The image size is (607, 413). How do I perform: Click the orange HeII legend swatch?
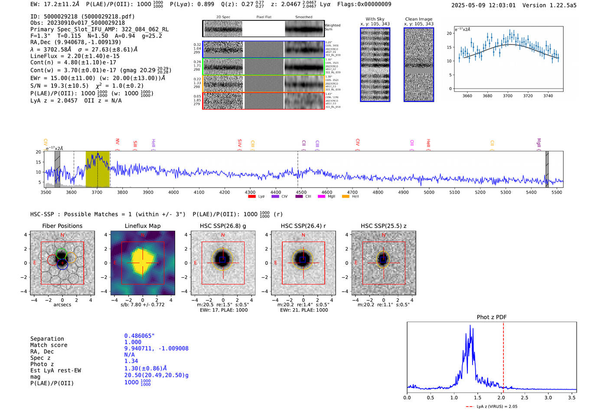pos(346,196)
